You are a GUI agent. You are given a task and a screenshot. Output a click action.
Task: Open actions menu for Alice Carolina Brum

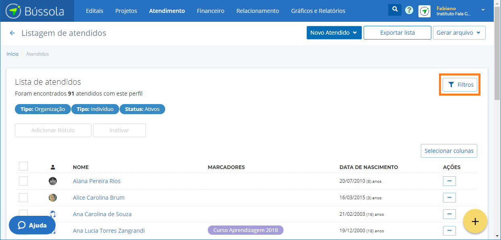tap(449, 198)
